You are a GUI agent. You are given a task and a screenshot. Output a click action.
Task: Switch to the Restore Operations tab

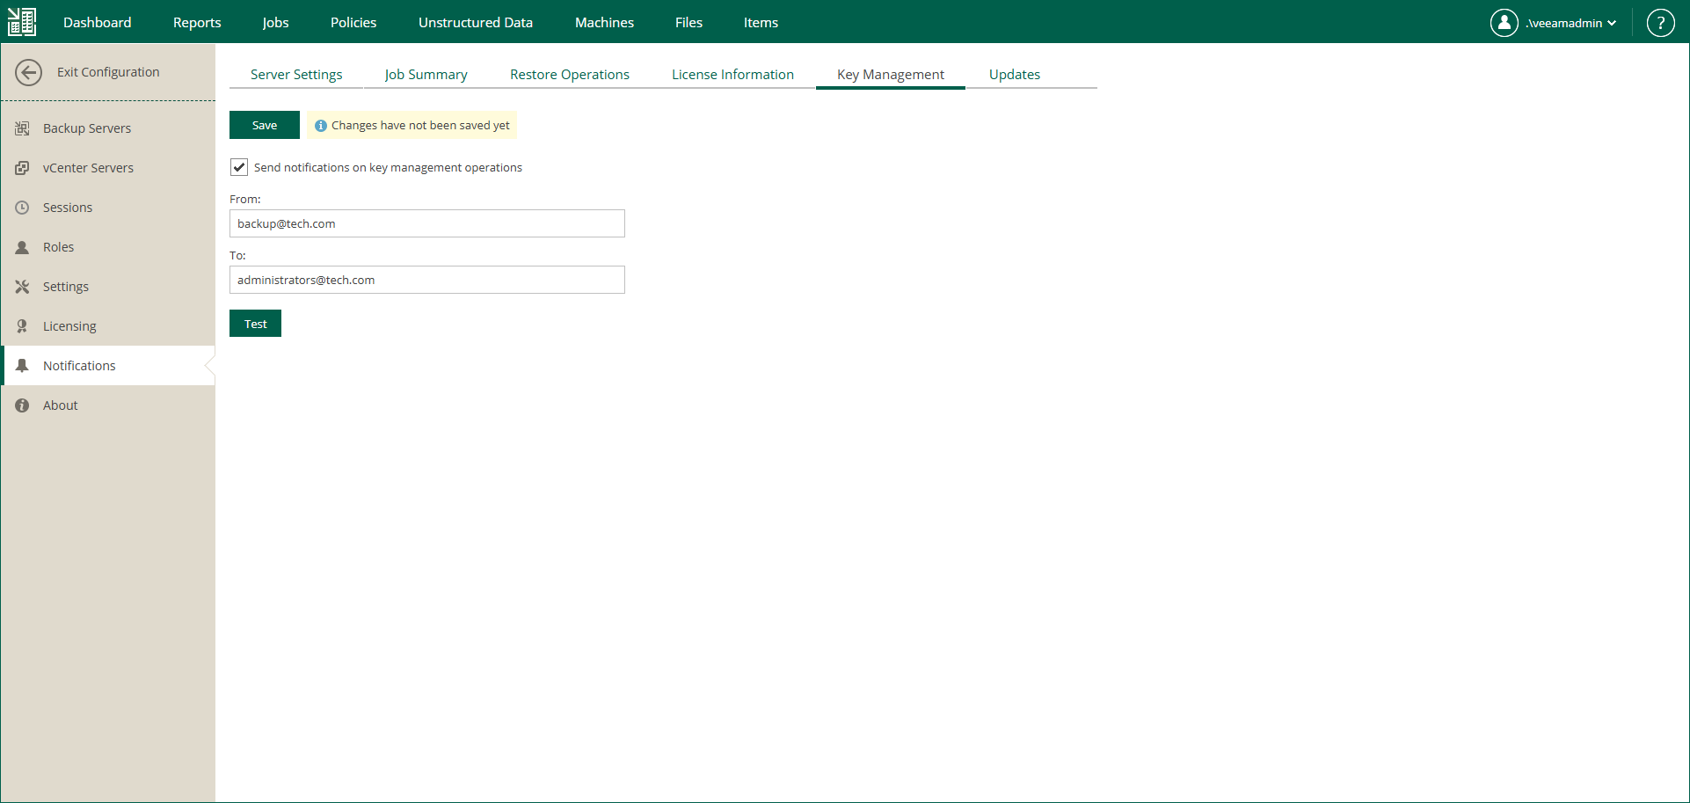point(570,75)
